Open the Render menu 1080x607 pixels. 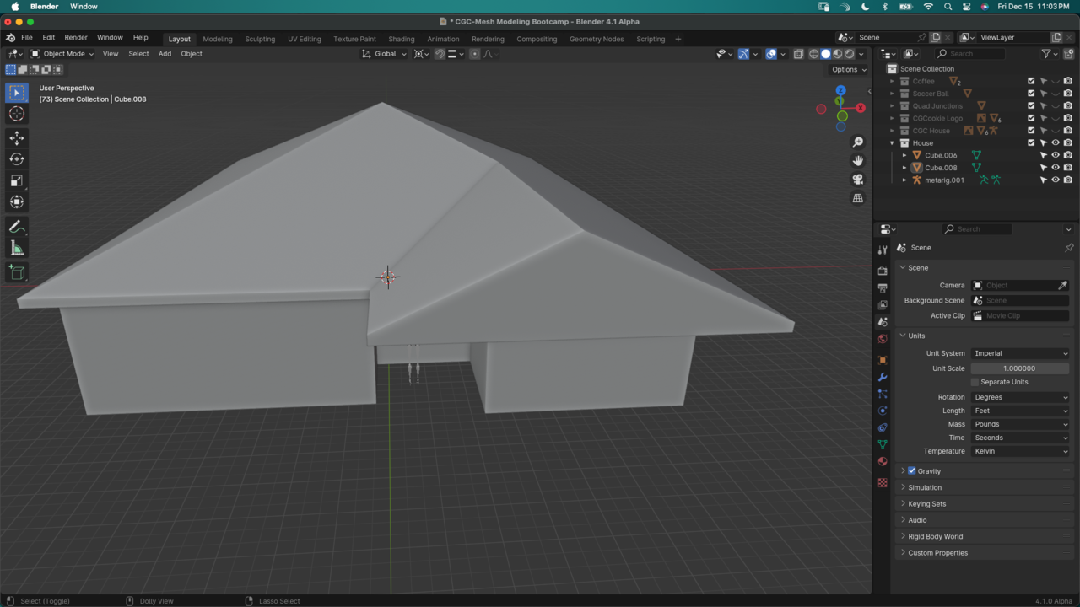76,38
